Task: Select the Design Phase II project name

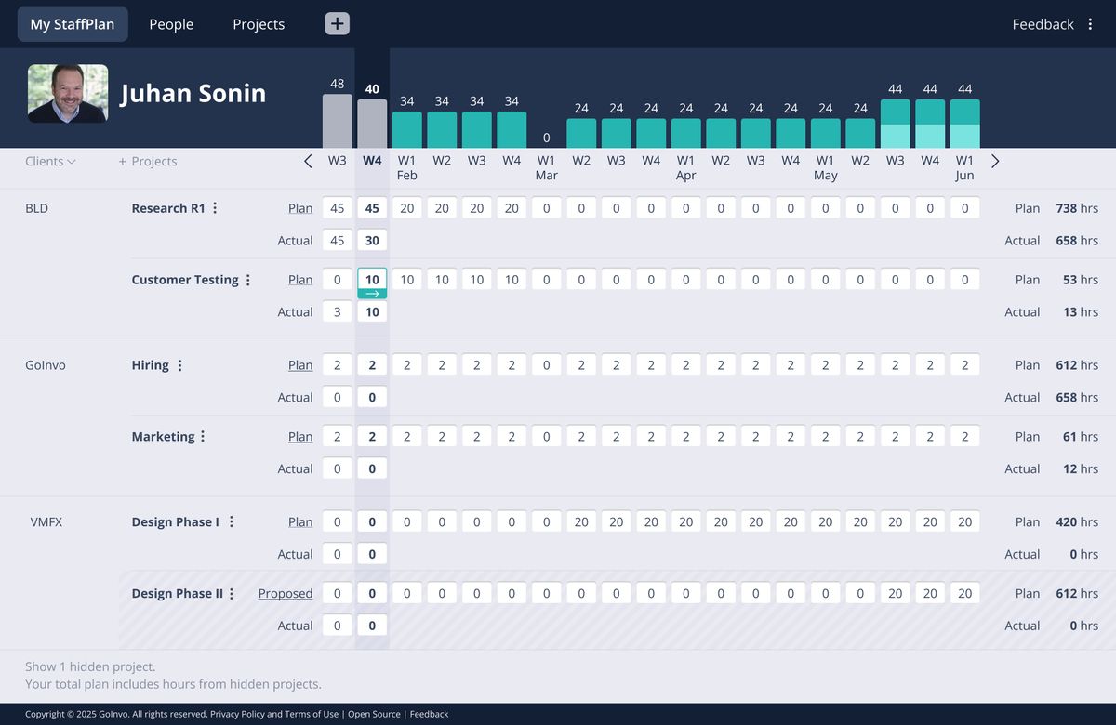Action: pos(177,593)
